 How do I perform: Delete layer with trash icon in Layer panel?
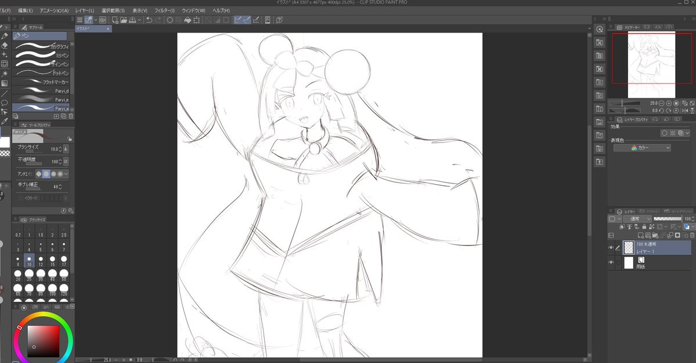click(692, 235)
